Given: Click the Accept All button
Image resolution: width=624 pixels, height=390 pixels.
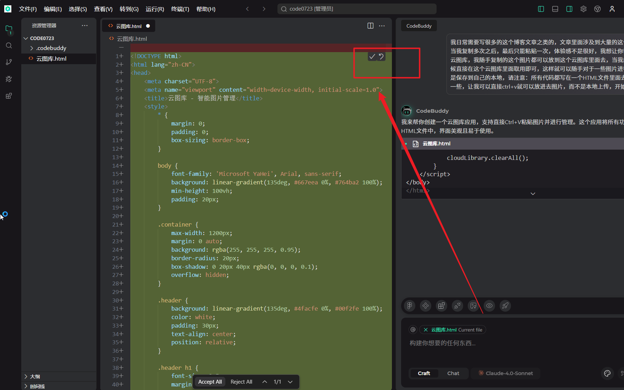Looking at the screenshot, I should coord(210,382).
